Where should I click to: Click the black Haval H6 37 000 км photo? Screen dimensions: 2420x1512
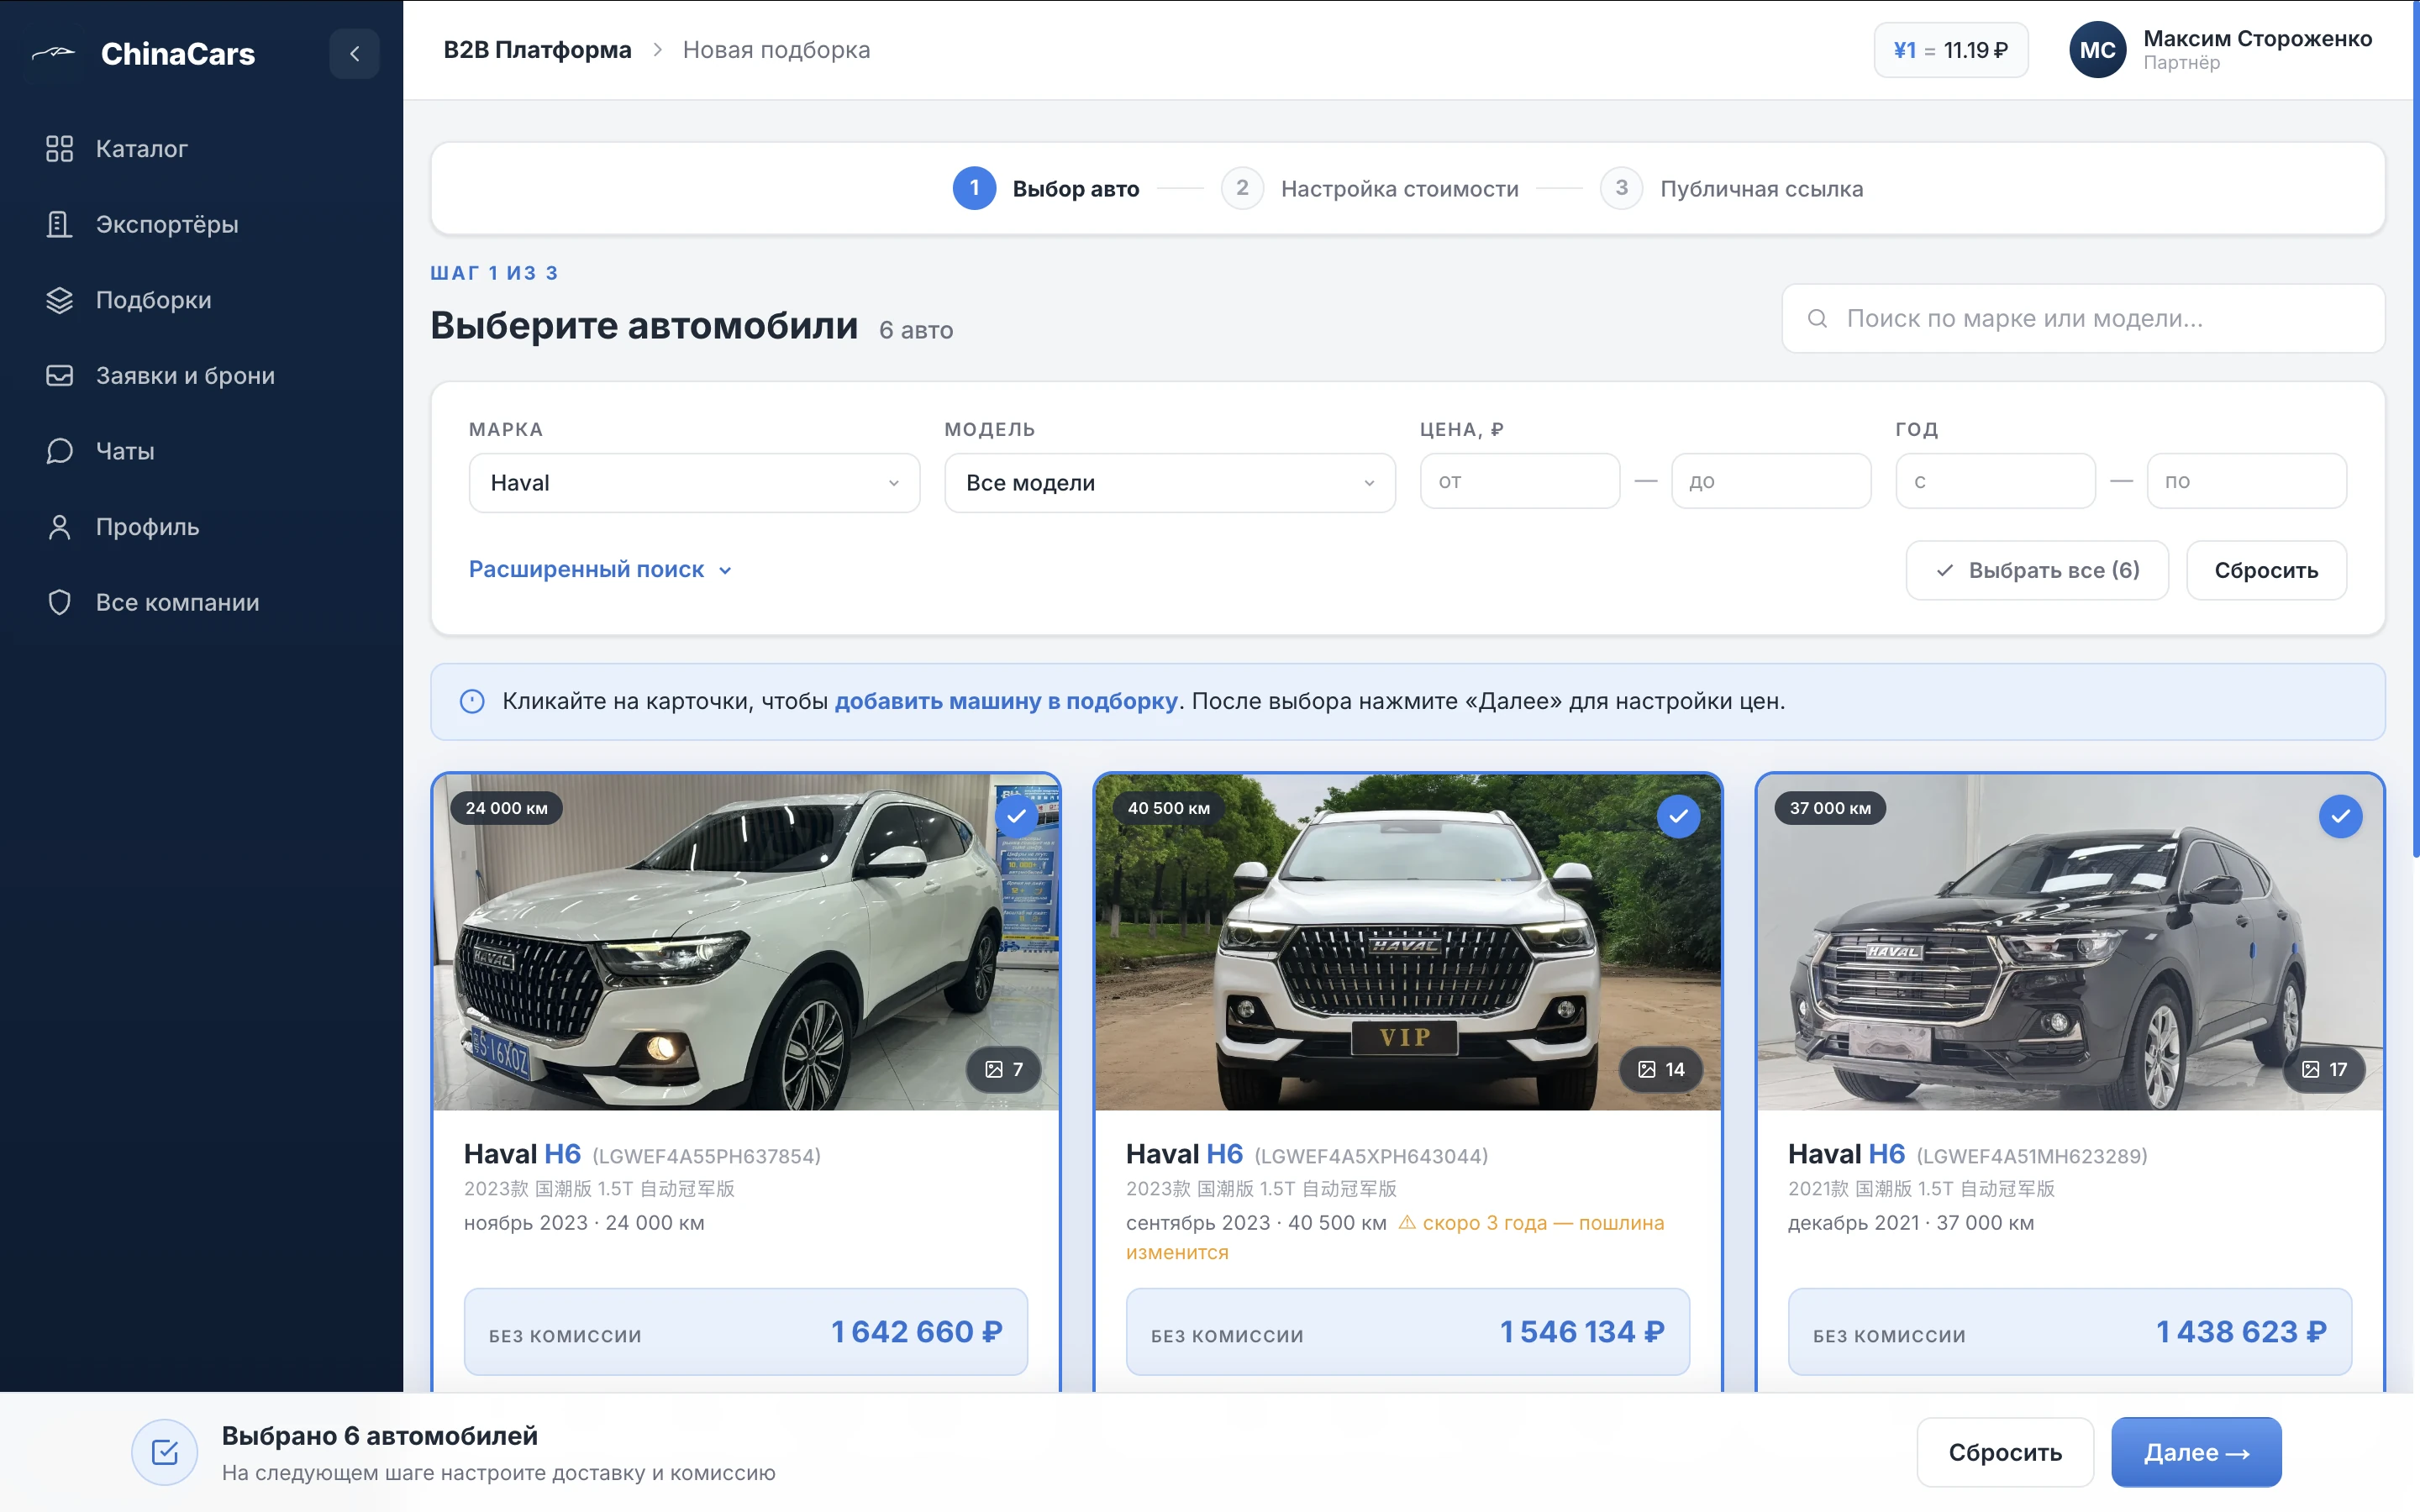pyautogui.click(x=2070, y=942)
